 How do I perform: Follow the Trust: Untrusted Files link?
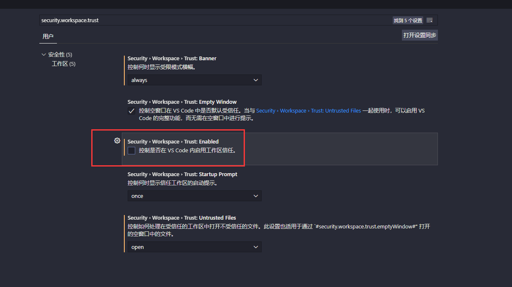tap(335, 110)
